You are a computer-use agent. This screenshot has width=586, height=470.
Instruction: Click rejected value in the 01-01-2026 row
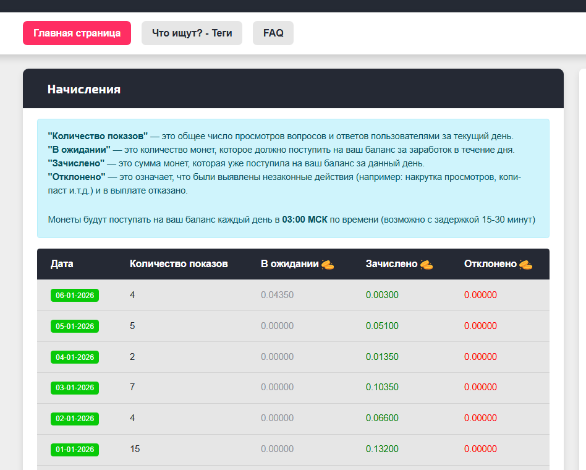point(481,449)
